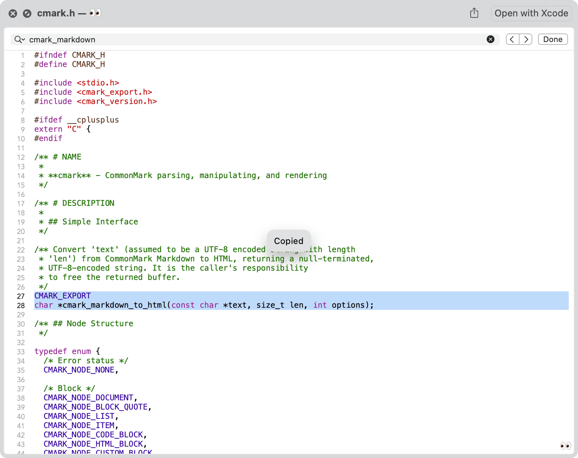Screen dimensions: 578x458
Task: Click the 'CommonMark parsing, manipulating' comment line
Action: [183, 176]
